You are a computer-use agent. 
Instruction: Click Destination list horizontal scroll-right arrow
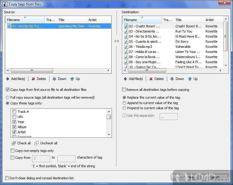pyautogui.click(x=221, y=70)
